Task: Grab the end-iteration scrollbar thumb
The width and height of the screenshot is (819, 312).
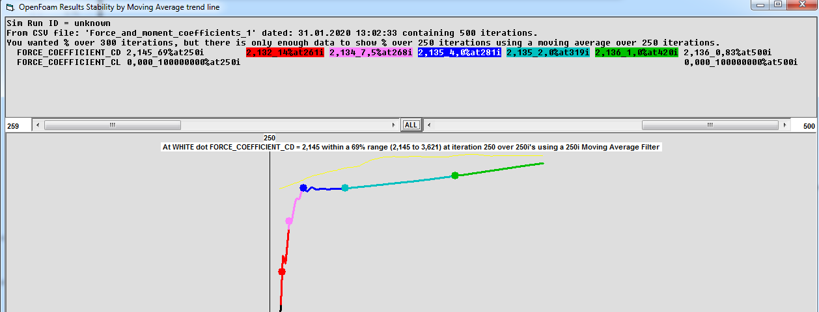Action: tap(711, 125)
